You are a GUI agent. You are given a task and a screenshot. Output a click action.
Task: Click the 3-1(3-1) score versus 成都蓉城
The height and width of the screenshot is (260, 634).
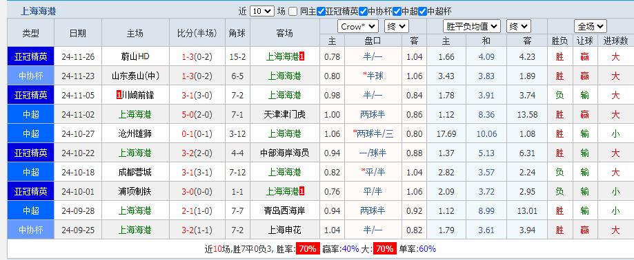197,173
